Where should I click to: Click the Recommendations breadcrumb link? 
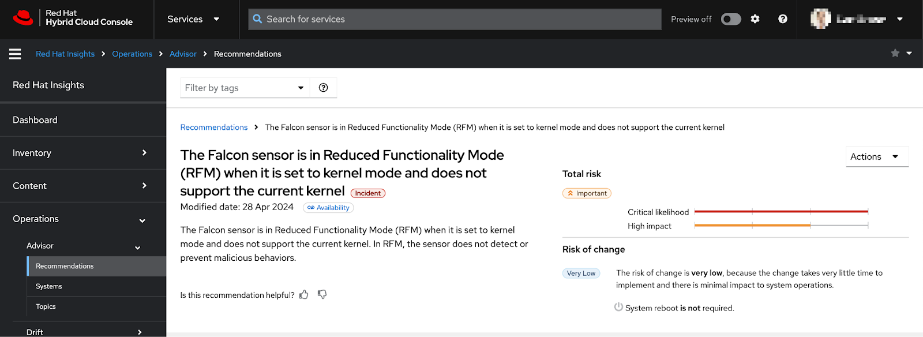[213, 127]
